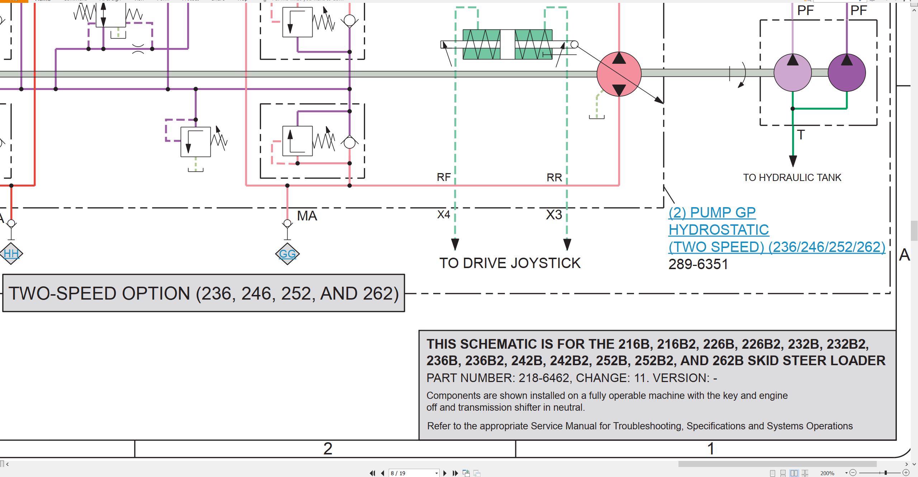918x477 pixels.
Task: Click the 'Refer to the appropriate Service Manual' note
Action: 640,426
